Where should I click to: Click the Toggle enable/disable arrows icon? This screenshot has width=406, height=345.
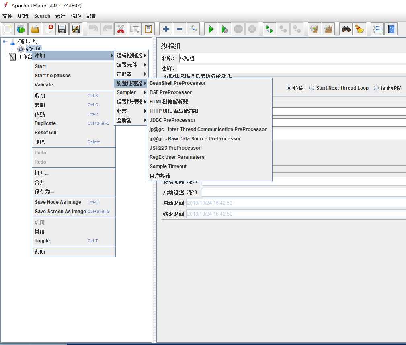pos(193,29)
